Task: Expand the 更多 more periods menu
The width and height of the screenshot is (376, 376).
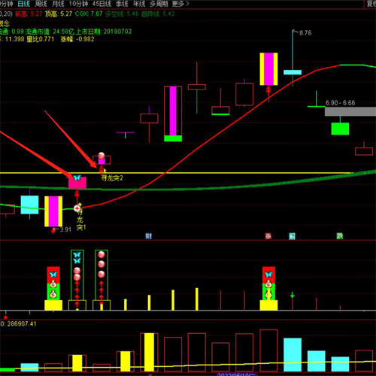Action: tap(180, 4)
